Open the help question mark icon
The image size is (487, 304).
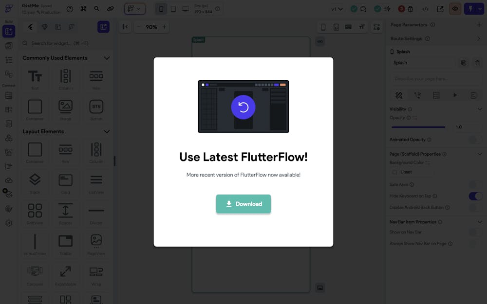70,9
